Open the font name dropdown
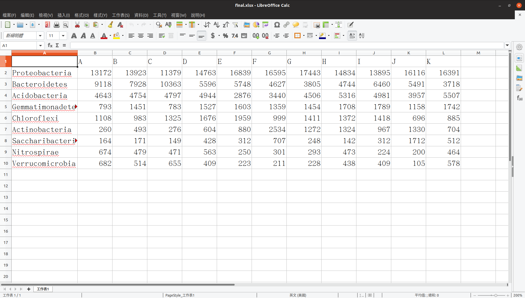The height and width of the screenshot is (298, 525). point(40,36)
